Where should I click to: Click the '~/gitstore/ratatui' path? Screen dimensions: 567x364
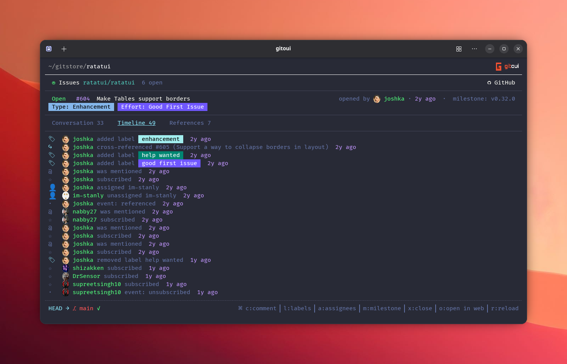[x=80, y=66]
